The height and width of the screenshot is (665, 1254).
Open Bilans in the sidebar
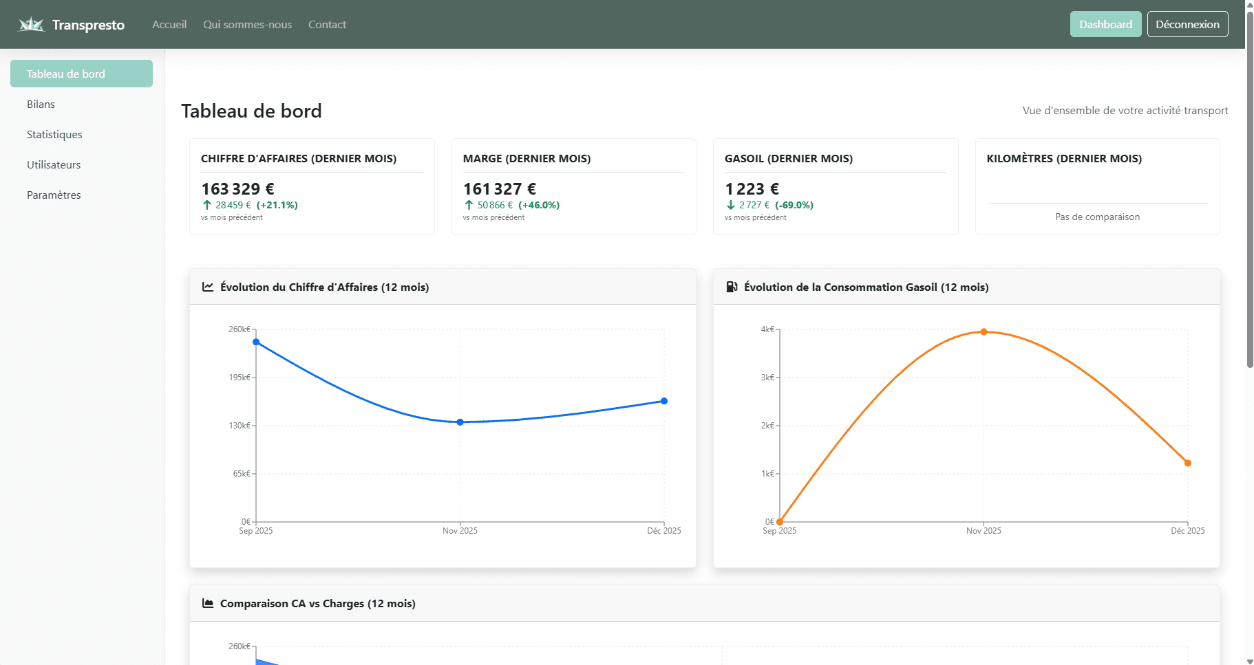41,105
